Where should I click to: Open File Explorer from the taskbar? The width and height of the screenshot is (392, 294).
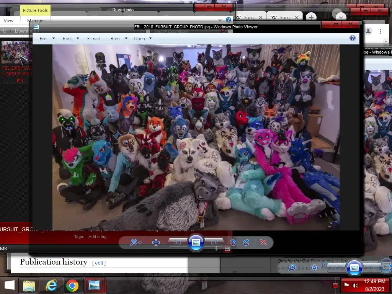[29, 285]
